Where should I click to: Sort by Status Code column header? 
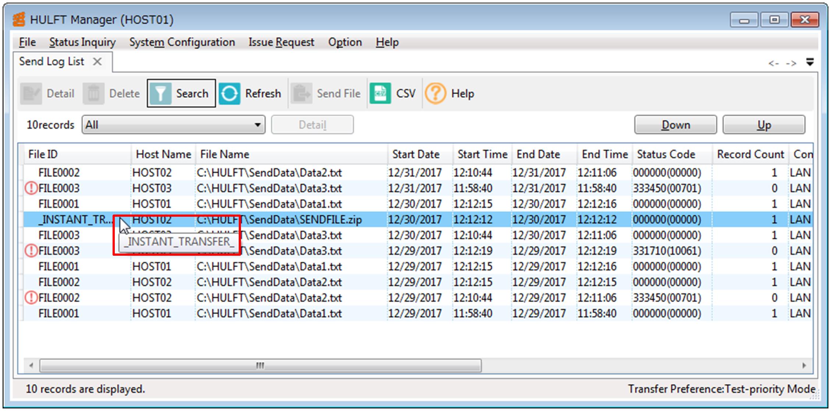(x=672, y=154)
